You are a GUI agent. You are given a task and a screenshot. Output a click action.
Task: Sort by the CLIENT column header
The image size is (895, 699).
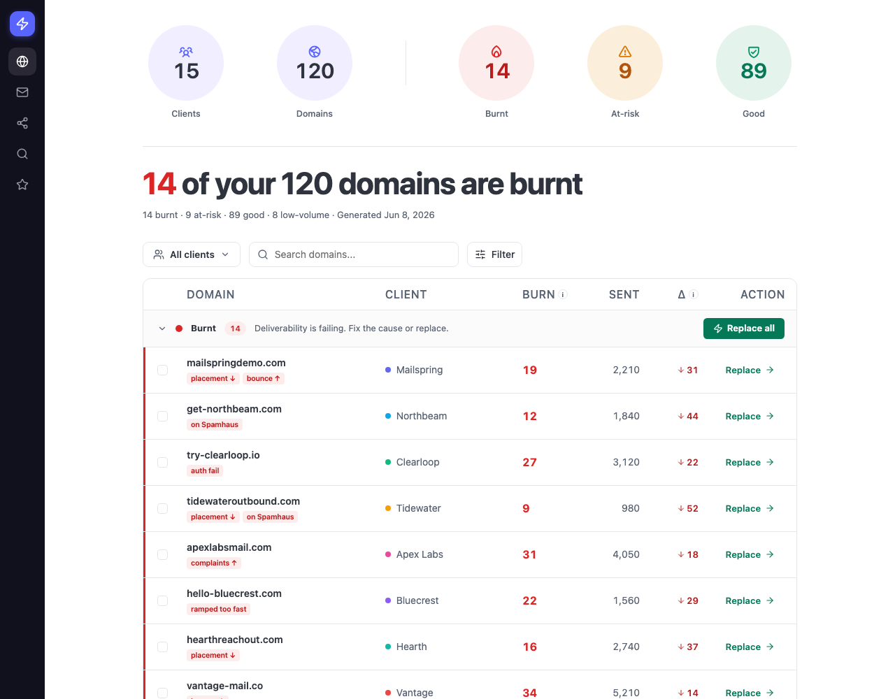click(x=406, y=295)
